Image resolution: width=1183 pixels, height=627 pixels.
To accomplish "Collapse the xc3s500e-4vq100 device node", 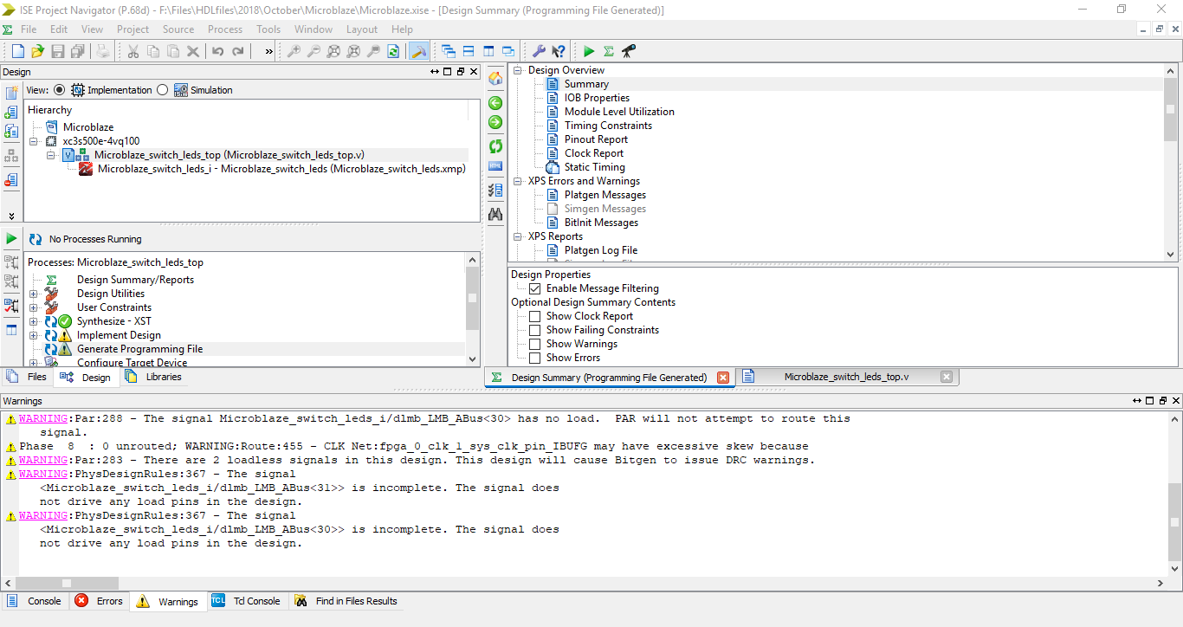I will coord(34,141).
